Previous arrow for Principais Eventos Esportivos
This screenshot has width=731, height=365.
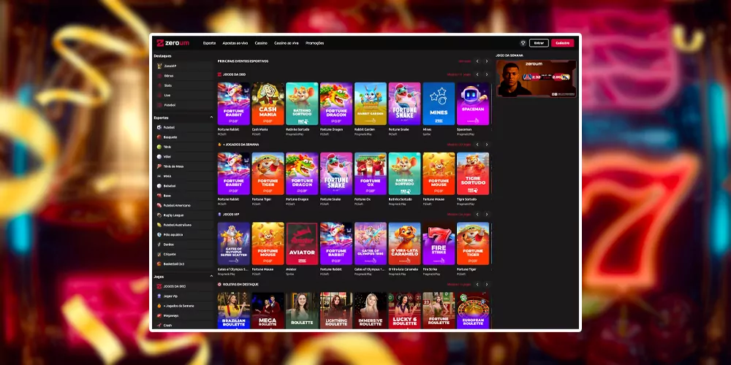pyautogui.click(x=477, y=61)
